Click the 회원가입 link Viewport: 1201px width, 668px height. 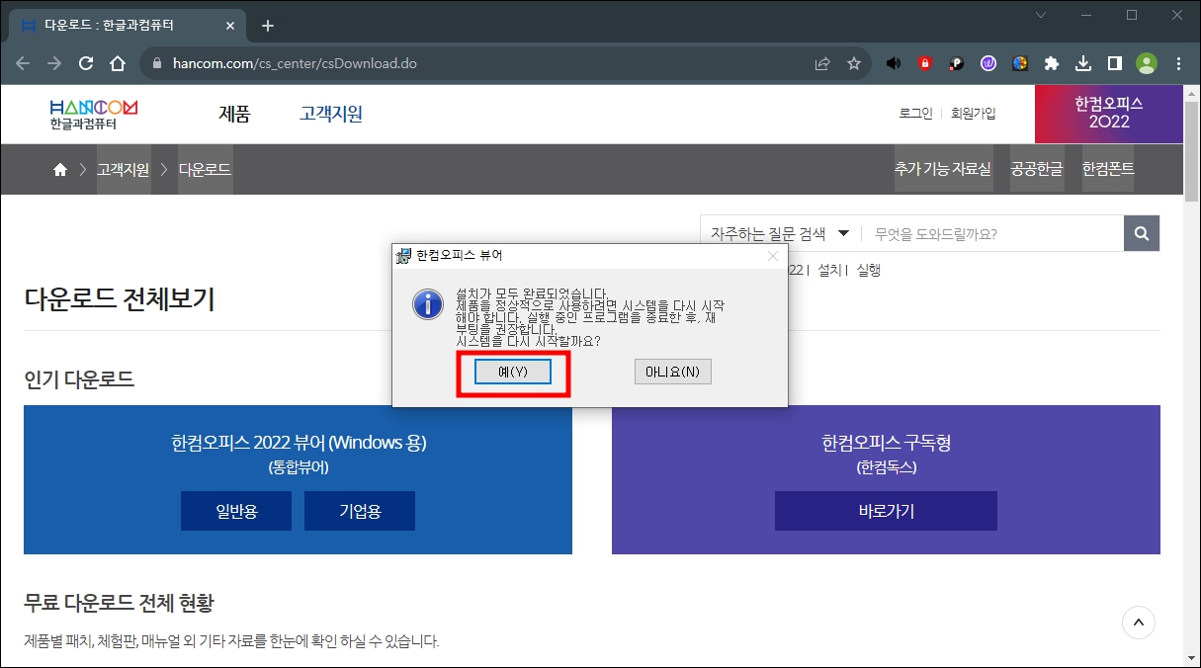tap(974, 114)
